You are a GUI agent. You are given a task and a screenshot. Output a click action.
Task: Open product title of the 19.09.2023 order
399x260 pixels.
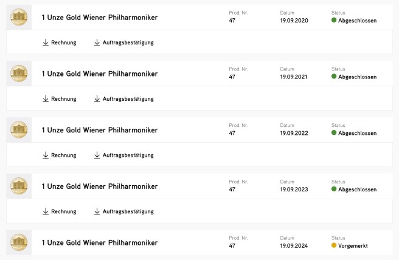tap(99, 186)
